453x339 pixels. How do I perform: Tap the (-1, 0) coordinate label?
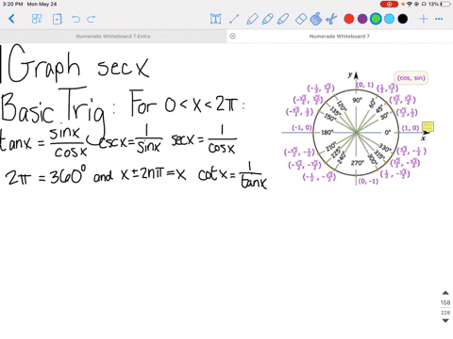[x=302, y=127]
